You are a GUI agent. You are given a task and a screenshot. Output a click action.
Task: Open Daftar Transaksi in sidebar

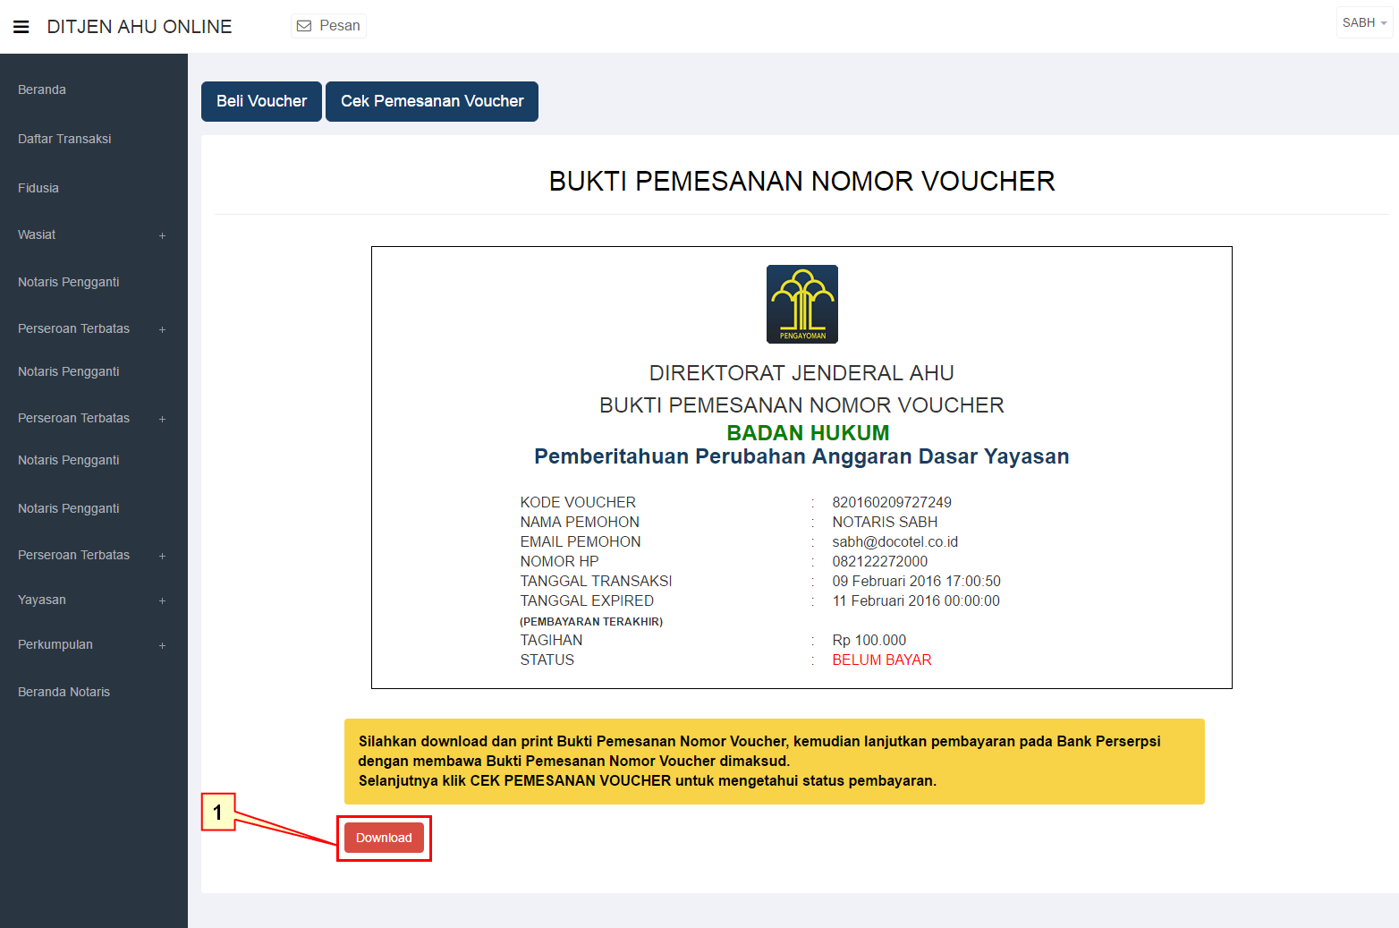64,139
